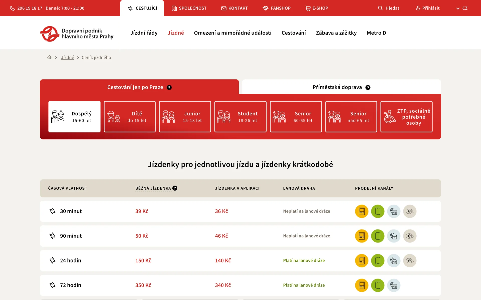
Task: Click the shop sales channel icon in the 90 minut row
Action: point(394,236)
